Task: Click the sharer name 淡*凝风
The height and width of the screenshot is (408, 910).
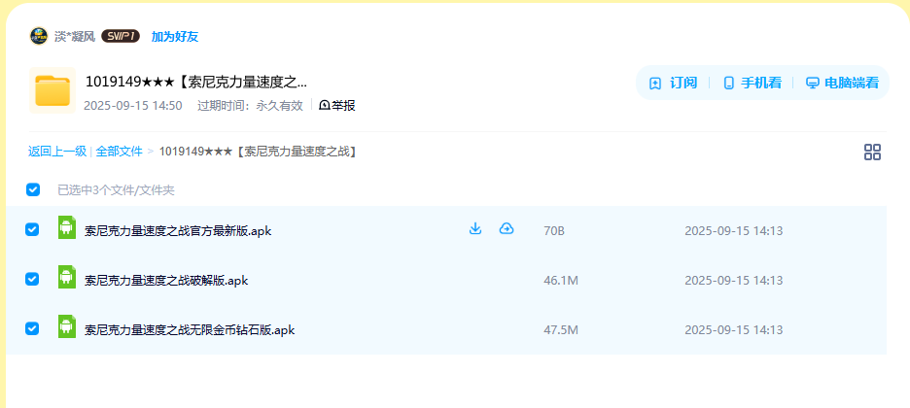Action: click(x=75, y=37)
